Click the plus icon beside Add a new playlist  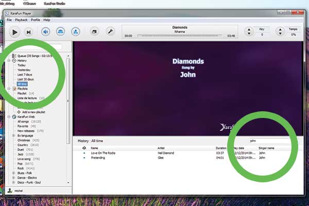coord(19,112)
